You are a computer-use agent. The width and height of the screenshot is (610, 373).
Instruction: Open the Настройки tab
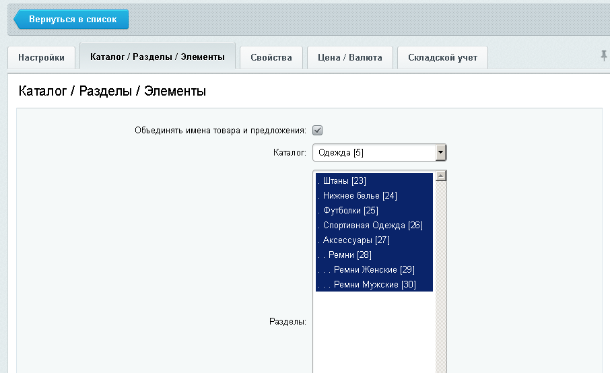pyautogui.click(x=41, y=57)
